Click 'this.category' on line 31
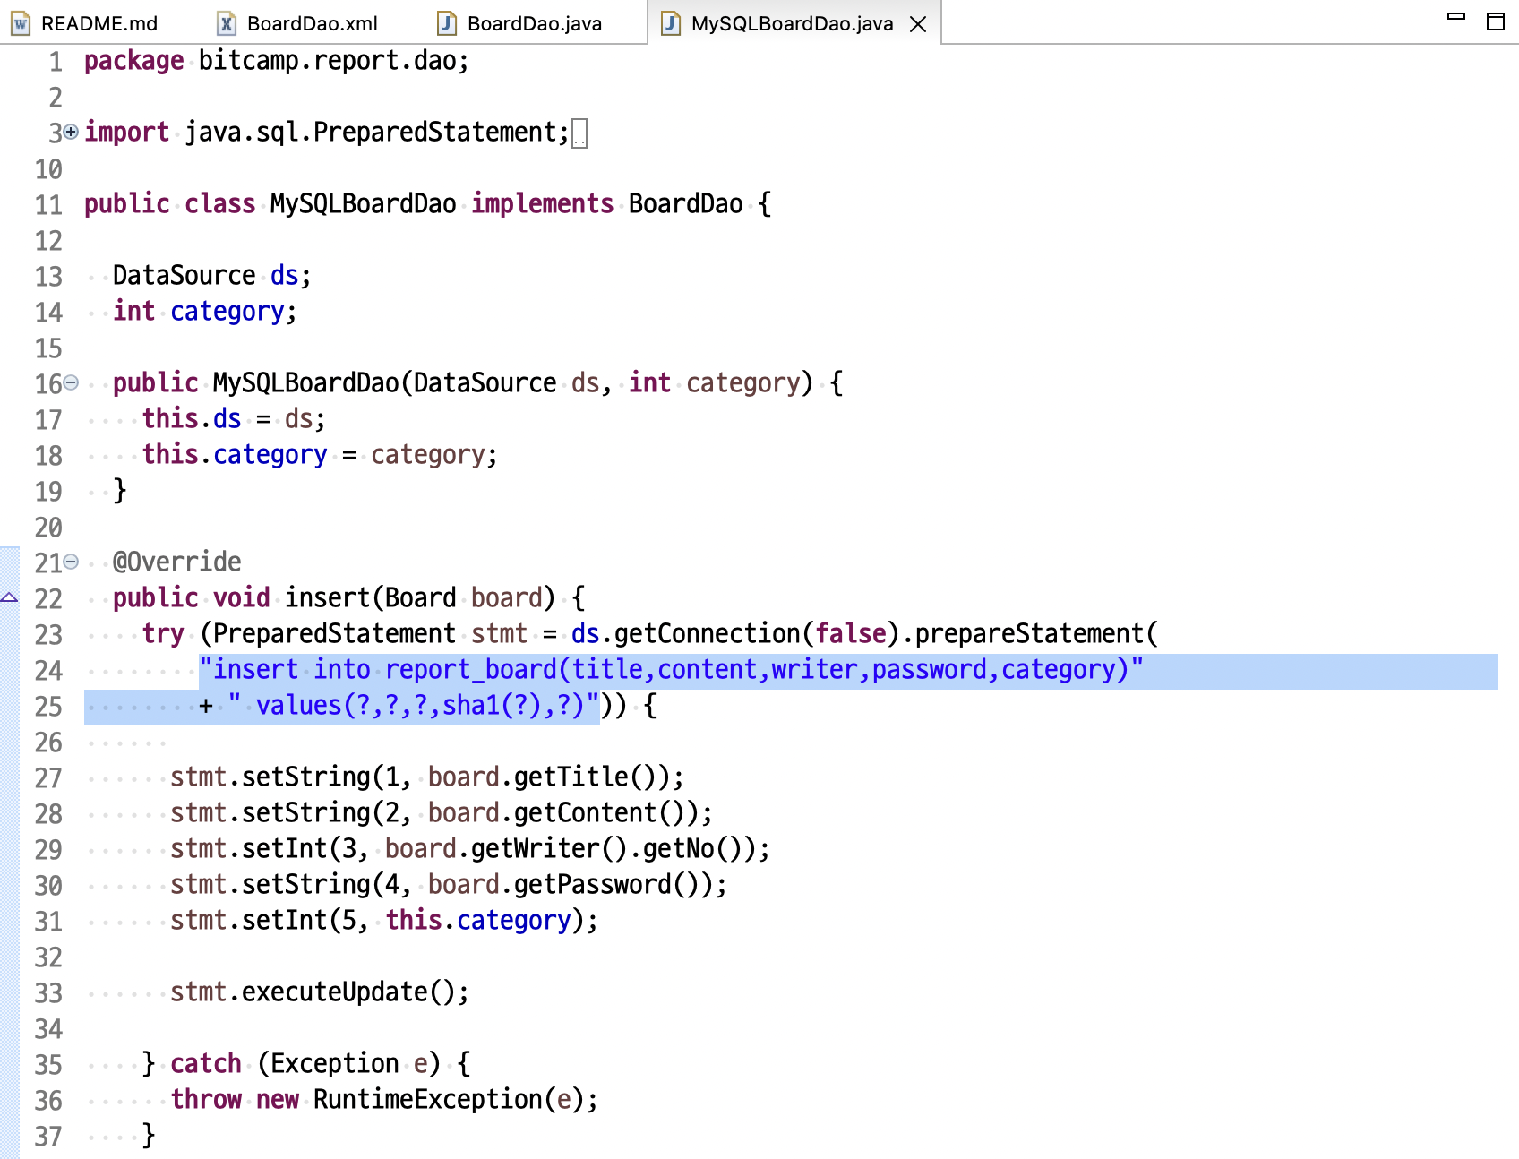Image resolution: width=1519 pixels, height=1159 pixels. tap(478, 921)
